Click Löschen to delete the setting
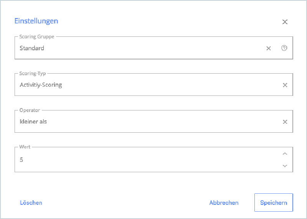 31,203
